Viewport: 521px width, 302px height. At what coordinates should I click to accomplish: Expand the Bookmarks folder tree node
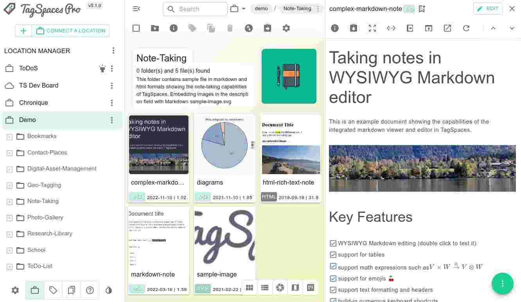(10, 137)
